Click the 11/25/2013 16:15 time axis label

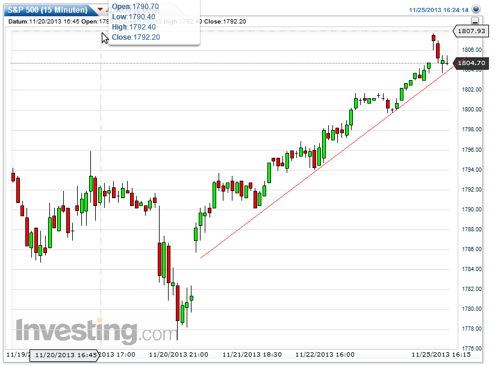point(441,355)
